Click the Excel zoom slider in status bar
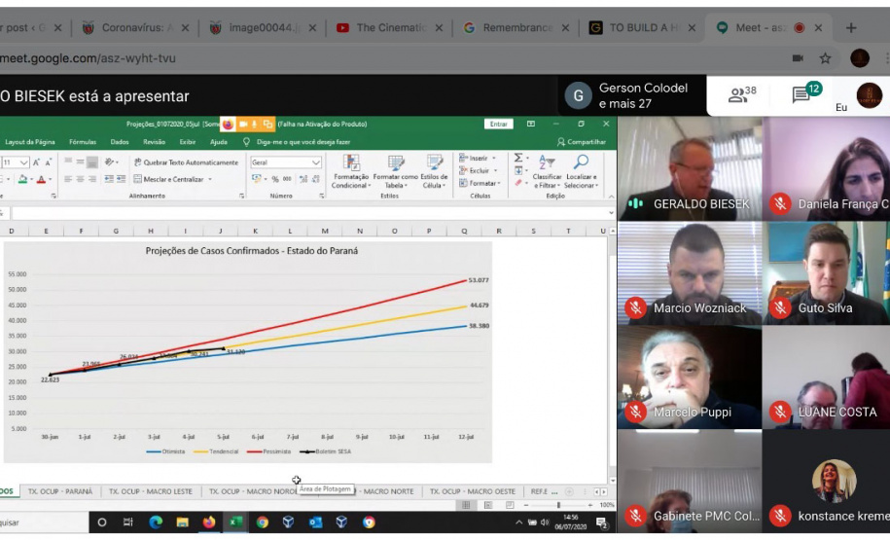 click(557, 505)
